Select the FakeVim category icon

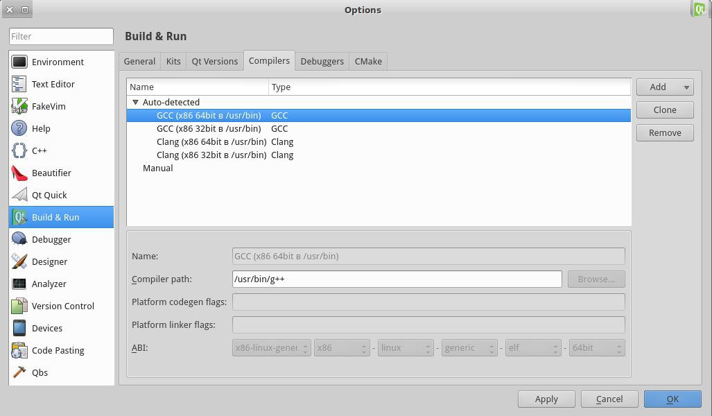point(19,106)
